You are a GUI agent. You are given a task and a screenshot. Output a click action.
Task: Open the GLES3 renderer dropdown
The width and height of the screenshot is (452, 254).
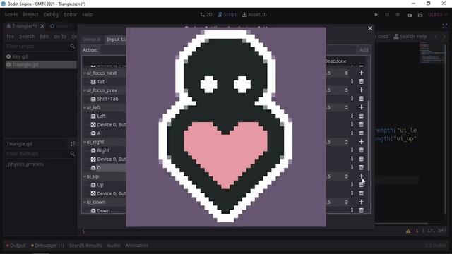(x=438, y=14)
